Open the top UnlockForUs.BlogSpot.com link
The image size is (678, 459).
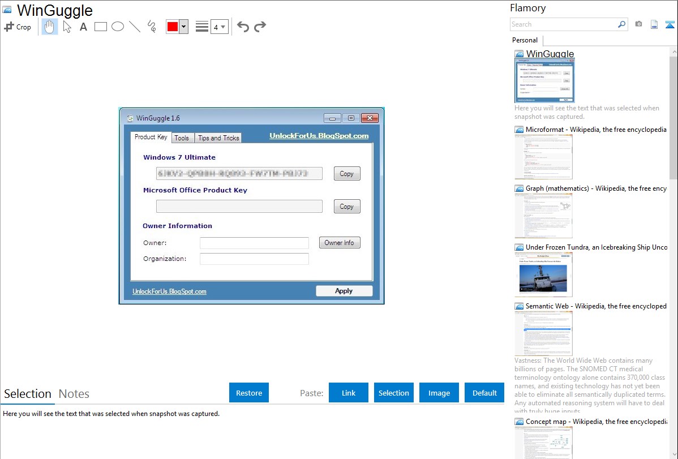tap(319, 136)
